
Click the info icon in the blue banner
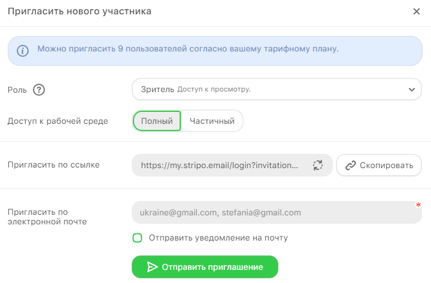tap(23, 51)
